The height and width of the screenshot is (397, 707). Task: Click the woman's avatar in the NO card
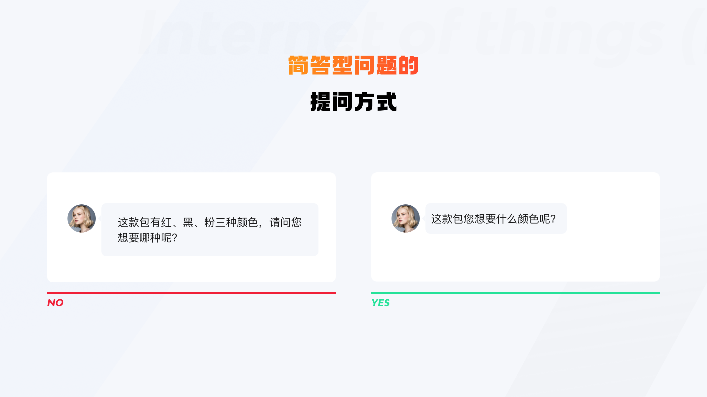(x=82, y=218)
